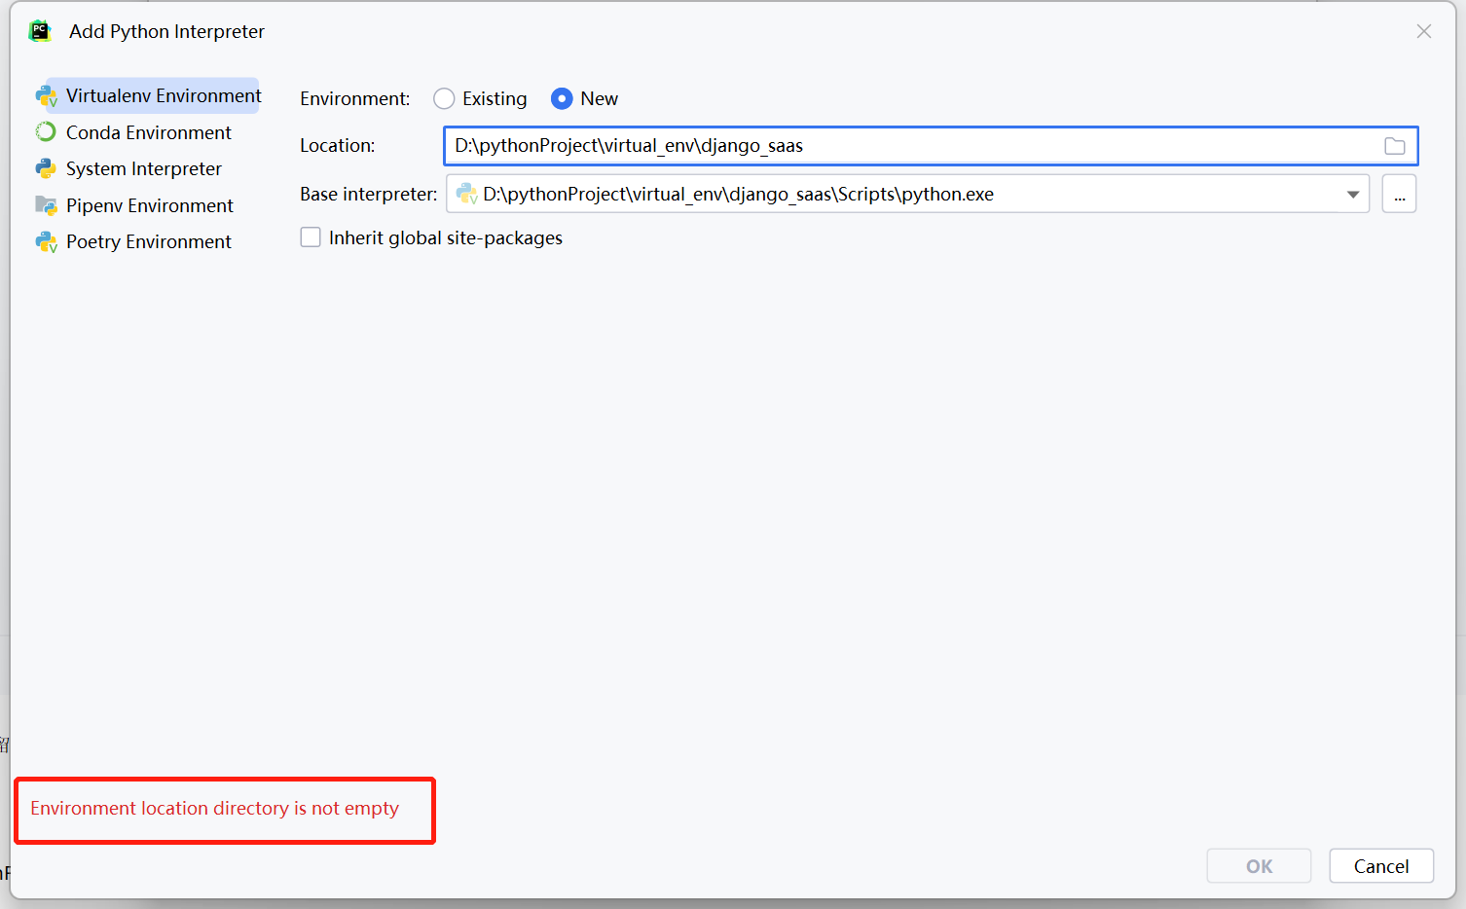Viewport: 1466px width, 909px height.
Task: Open the Base interpreter combo box
Action: coord(905,195)
